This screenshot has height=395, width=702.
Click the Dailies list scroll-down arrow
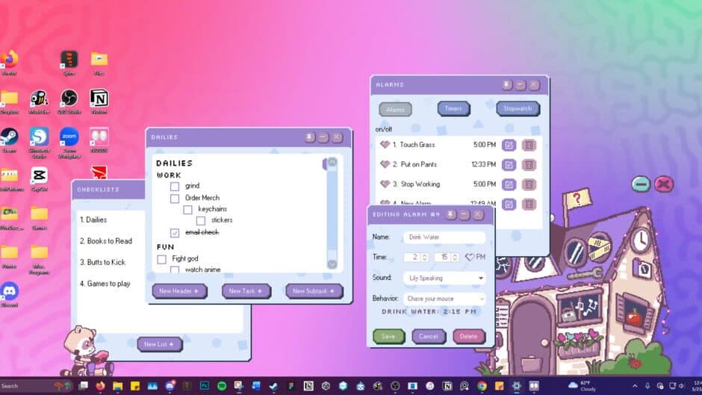[x=332, y=264]
